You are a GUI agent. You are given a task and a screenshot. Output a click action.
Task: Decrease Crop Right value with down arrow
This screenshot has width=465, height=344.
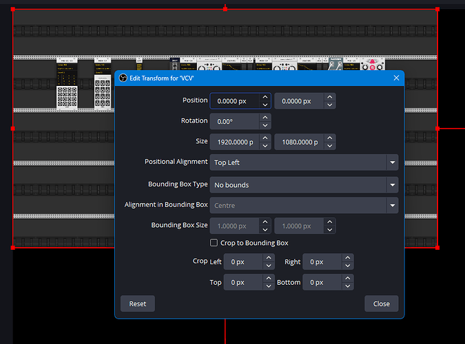[x=348, y=266]
